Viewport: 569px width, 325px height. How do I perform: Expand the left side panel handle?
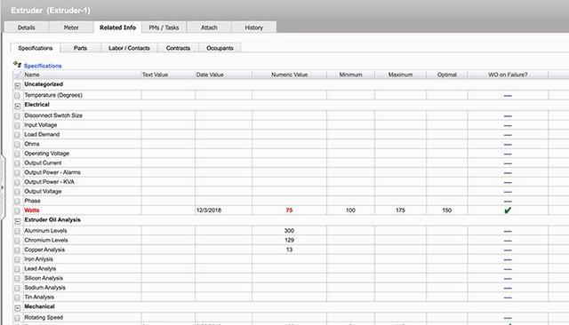[x=2, y=187]
